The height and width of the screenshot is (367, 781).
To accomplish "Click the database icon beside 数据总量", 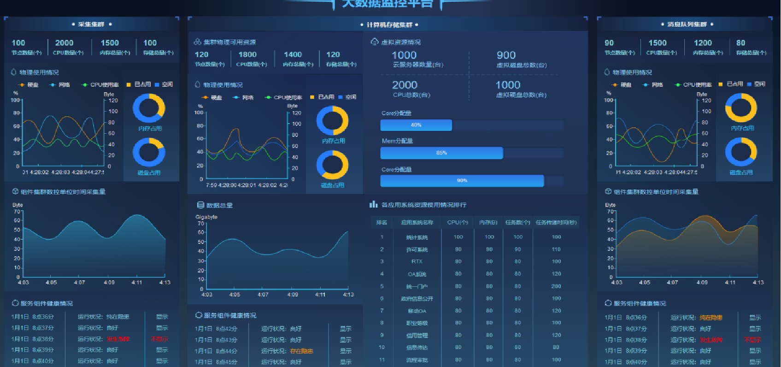I will pyautogui.click(x=200, y=205).
